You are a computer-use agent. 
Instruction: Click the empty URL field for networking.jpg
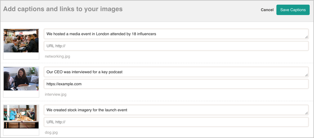[176, 46]
